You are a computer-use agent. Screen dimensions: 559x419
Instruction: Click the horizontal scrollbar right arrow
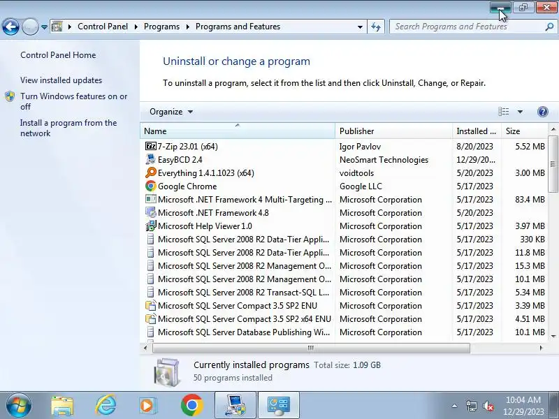point(541,348)
